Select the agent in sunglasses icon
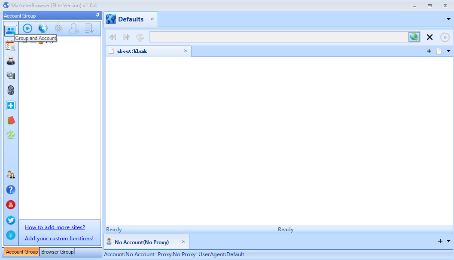Image resolution: width=454 pixels, height=260 pixels. point(11,60)
